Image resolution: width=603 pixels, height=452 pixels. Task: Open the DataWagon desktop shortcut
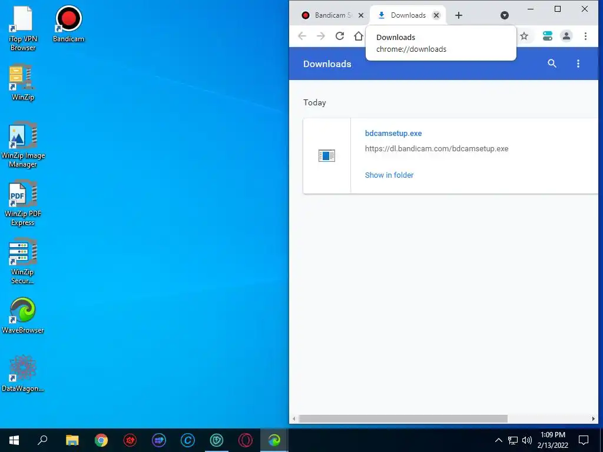[x=23, y=374]
